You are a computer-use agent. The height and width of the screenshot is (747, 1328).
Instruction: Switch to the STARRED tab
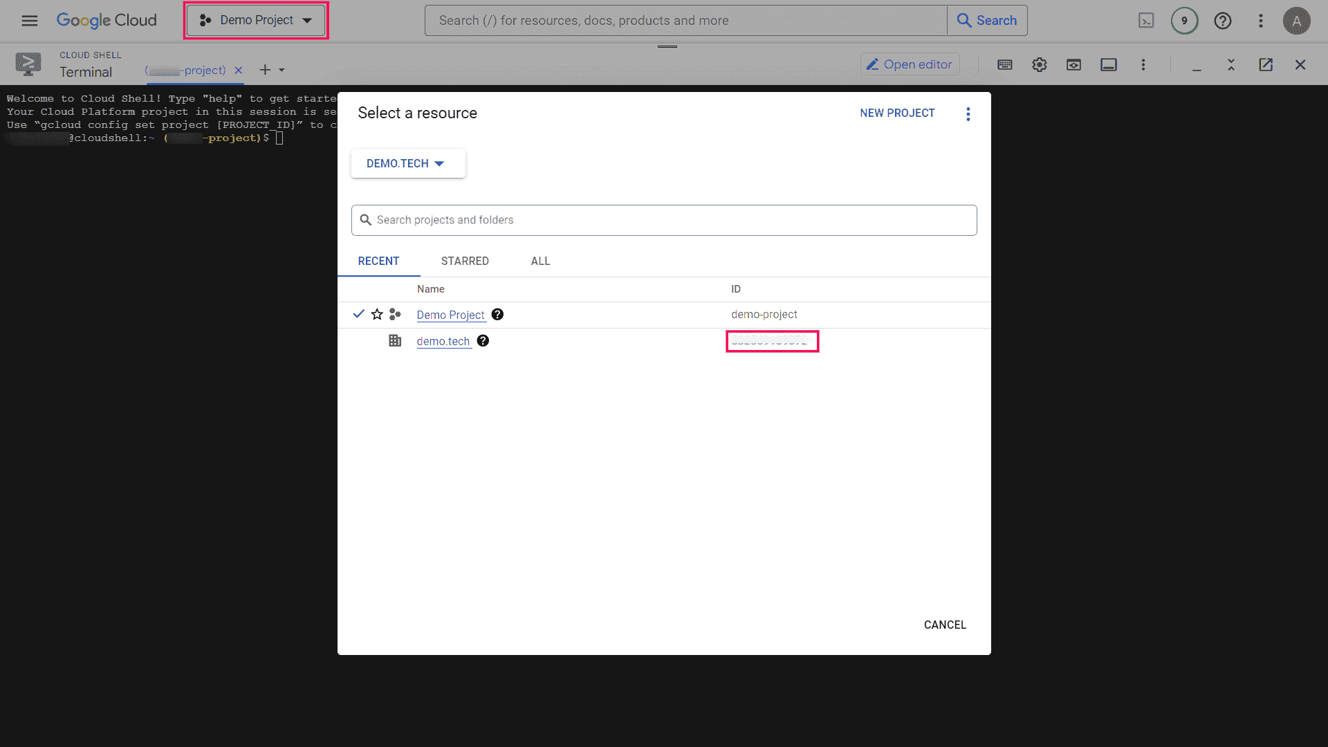tap(465, 261)
